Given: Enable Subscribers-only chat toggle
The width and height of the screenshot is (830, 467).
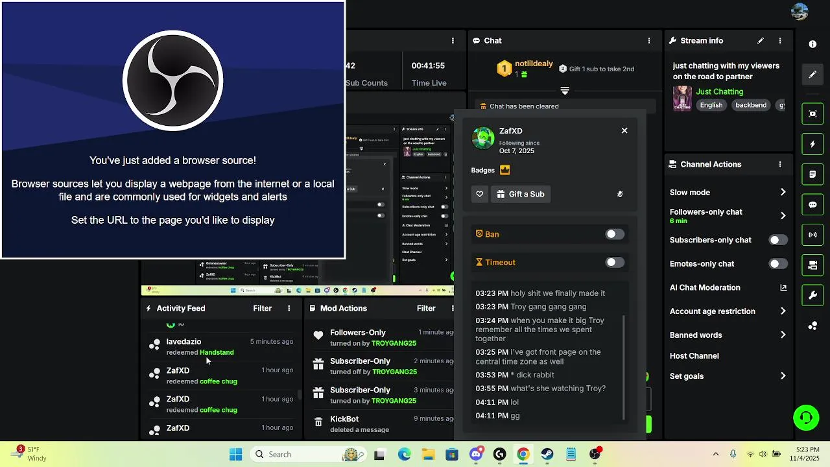Looking at the screenshot, I should [778, 240].
